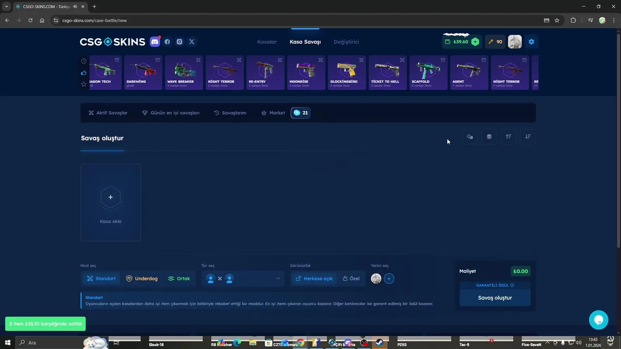The width and height of the screenshot is (621, 349).
Task: Select Underdog battle mode
Action: pyautogui.click(x=142, y=279)
